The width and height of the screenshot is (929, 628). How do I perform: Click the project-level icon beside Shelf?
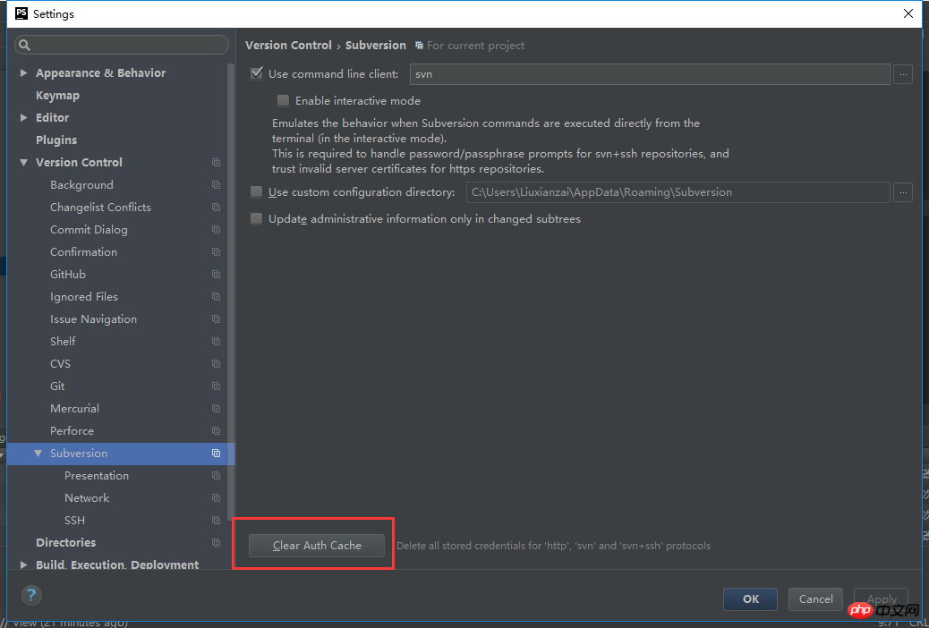216,341
